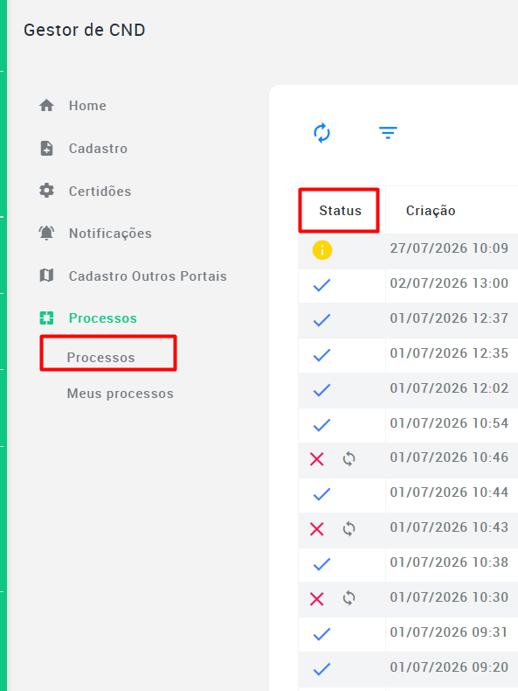Click the Cadastro Outros Portais map icon
This screenshot has width=518, height=691.
(x=46, y=276)
